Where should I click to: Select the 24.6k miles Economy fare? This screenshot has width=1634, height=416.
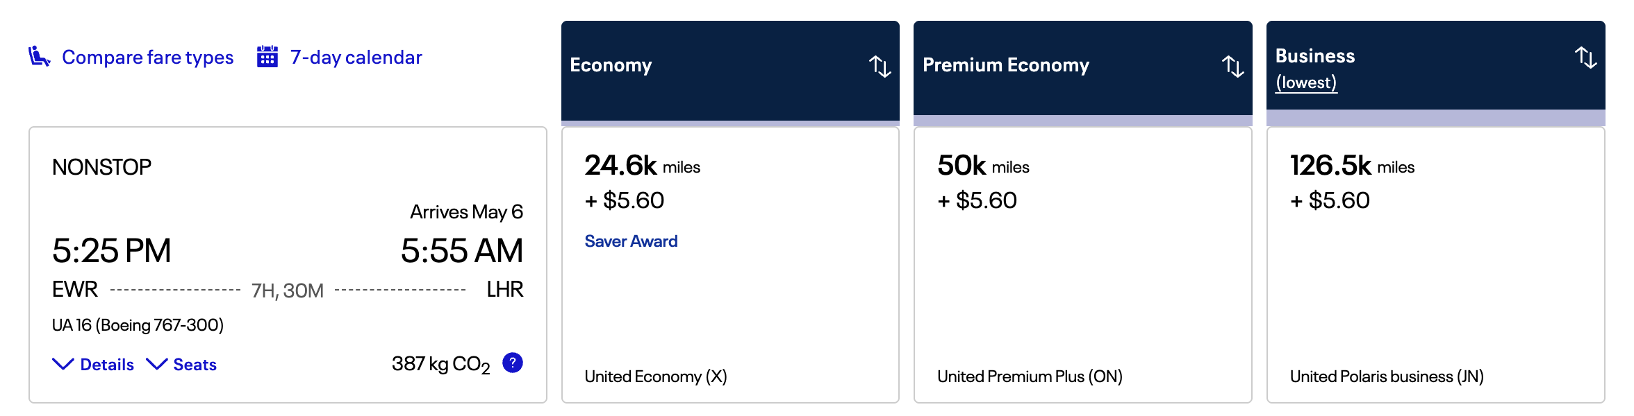click(729, 263)
